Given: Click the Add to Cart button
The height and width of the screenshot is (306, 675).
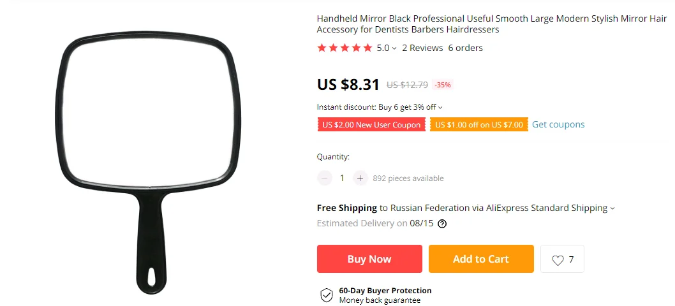Looking at the screenshot, I should tap(481, 259).
